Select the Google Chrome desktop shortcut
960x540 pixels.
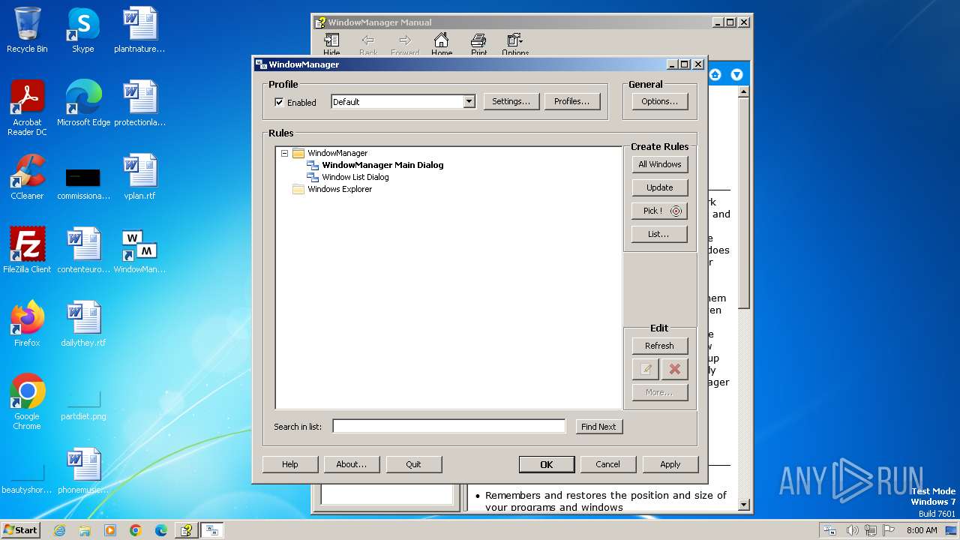pyautogui.click(x=27, y=402)
